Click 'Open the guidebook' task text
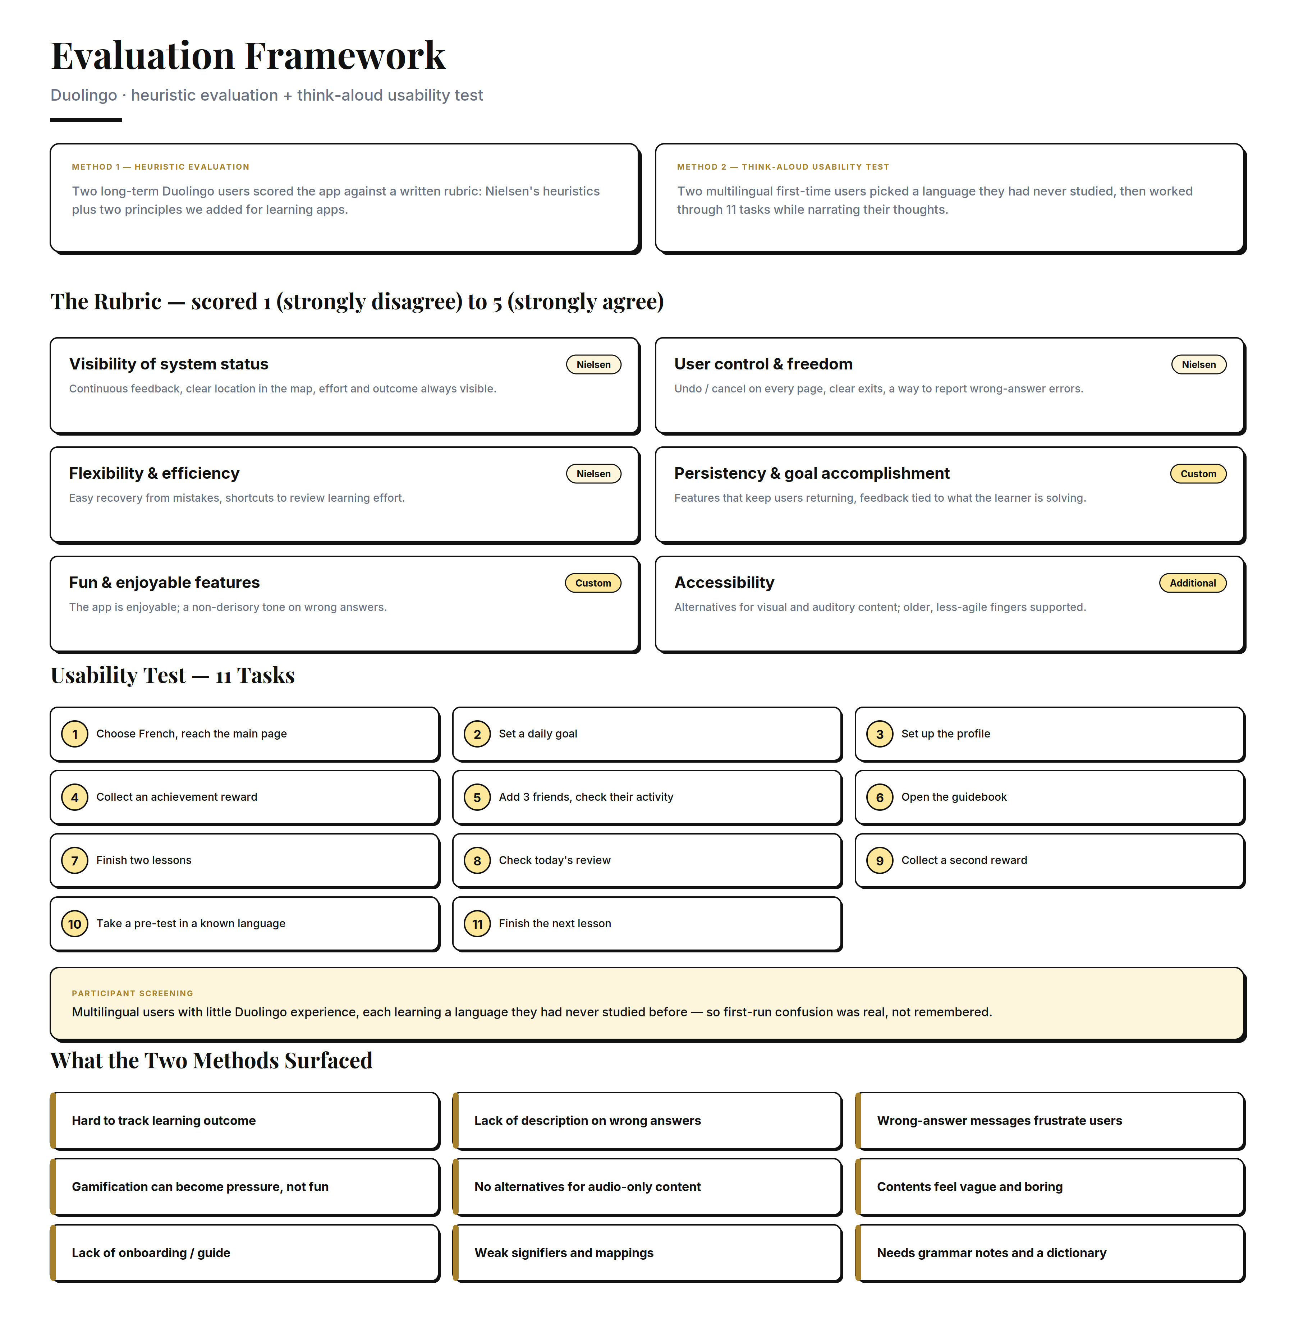 (954, 798)
